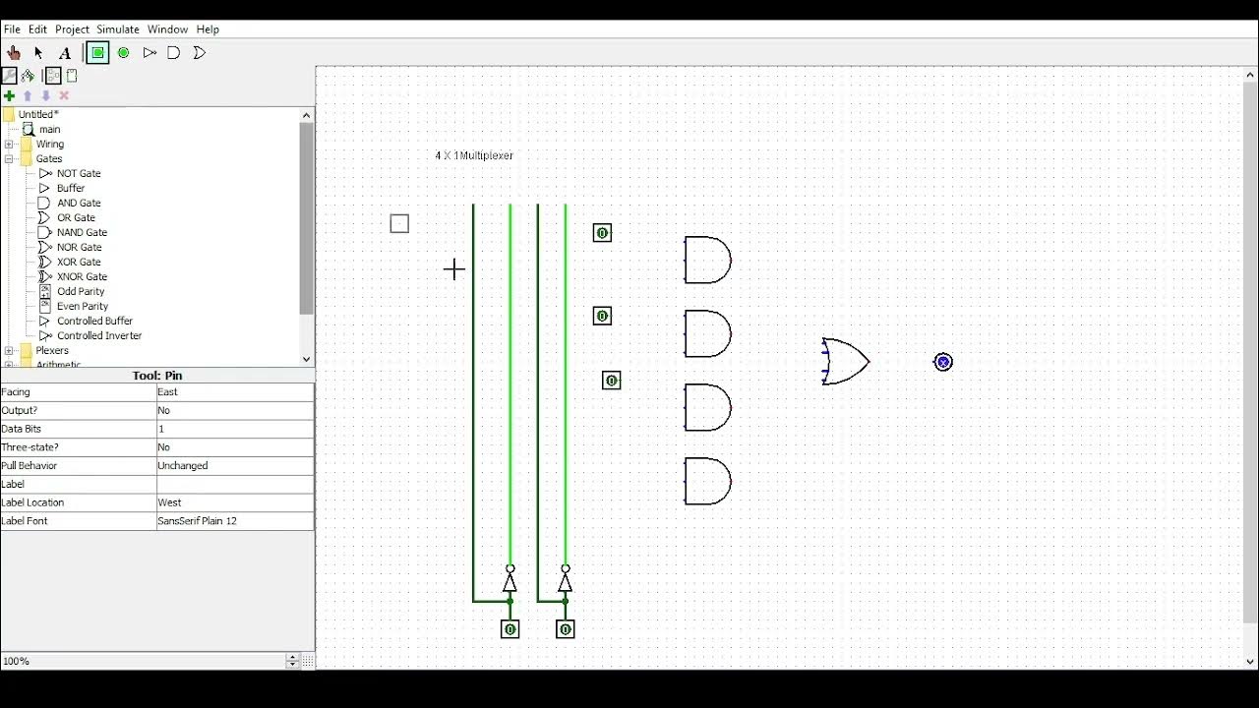
Task: Select Even Parity component
Action: click(x=83, y=306)
